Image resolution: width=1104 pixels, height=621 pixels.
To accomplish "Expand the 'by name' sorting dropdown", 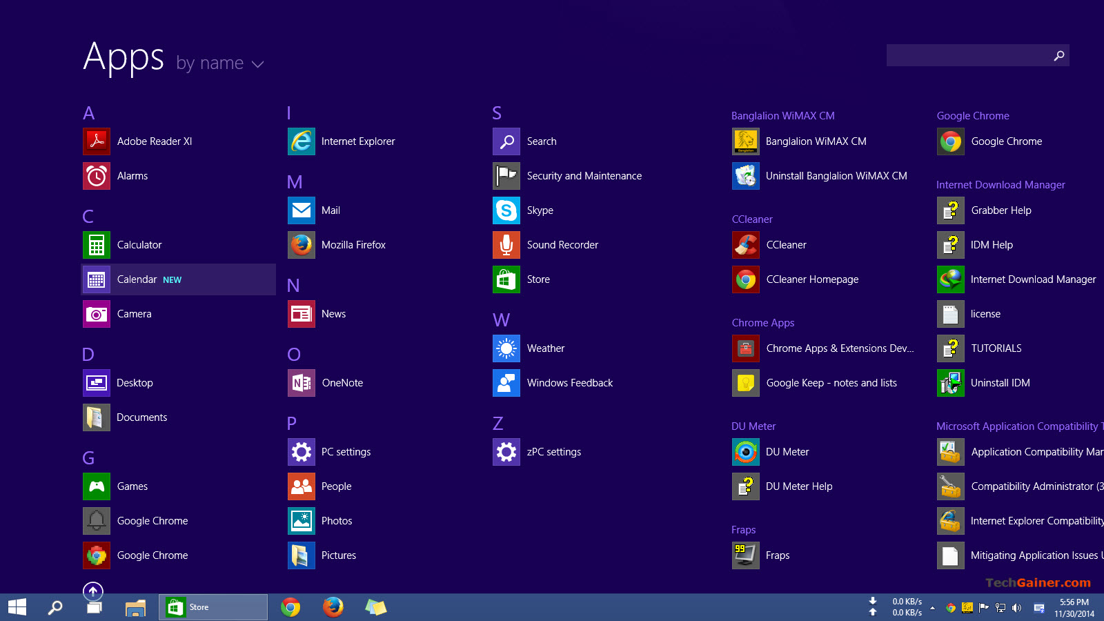I will (x=219, y=63).
